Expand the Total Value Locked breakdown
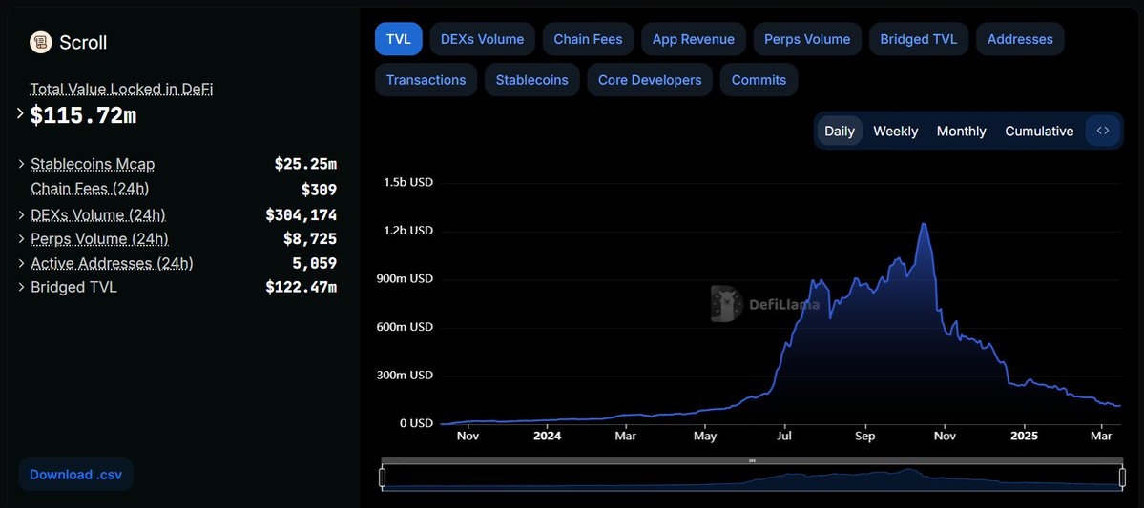 coord(20,114)
